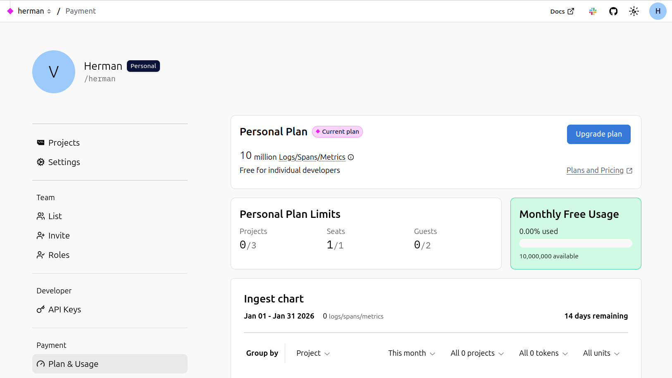Open Settings via the gear icon
The height and width of the screenshot is (378, 672).
(x=41, y=162)
